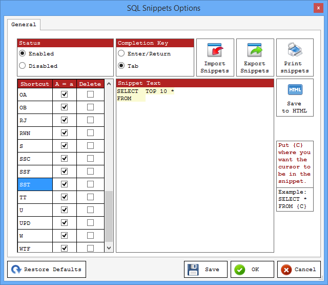Click the A = a column header
Image resolution: width=328 pixels, height=285 pixels.
(65, 84)
